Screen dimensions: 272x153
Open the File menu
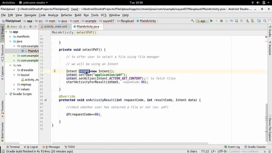tap(3, 15)
